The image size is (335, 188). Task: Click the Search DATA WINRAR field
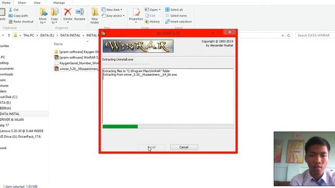315,36
